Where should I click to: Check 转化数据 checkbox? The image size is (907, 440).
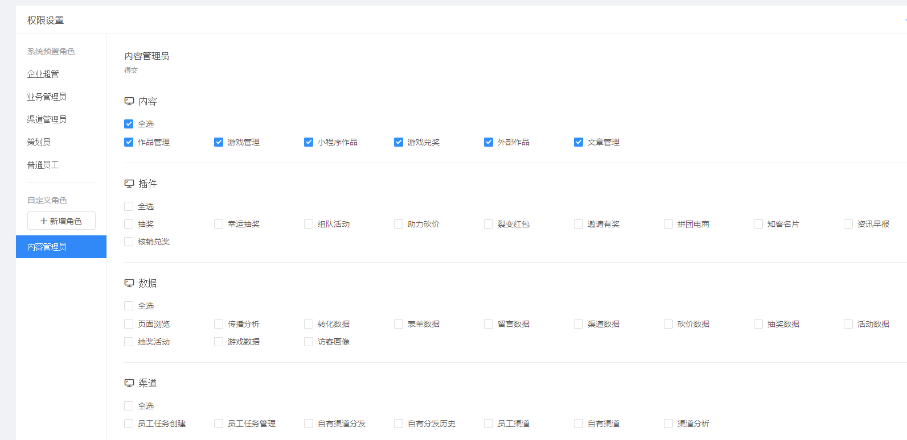[x=309, y=324]
